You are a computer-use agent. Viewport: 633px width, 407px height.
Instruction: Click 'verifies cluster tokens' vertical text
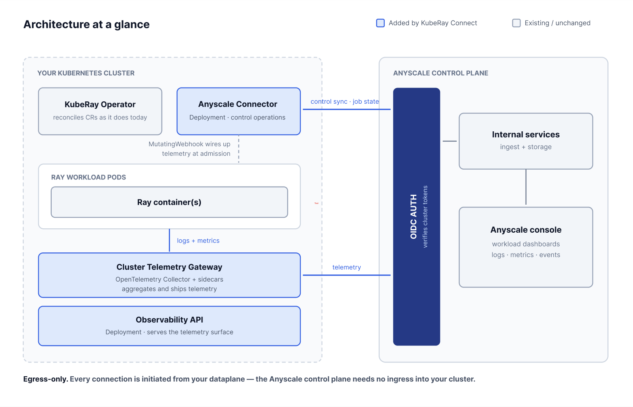point(425,217)
